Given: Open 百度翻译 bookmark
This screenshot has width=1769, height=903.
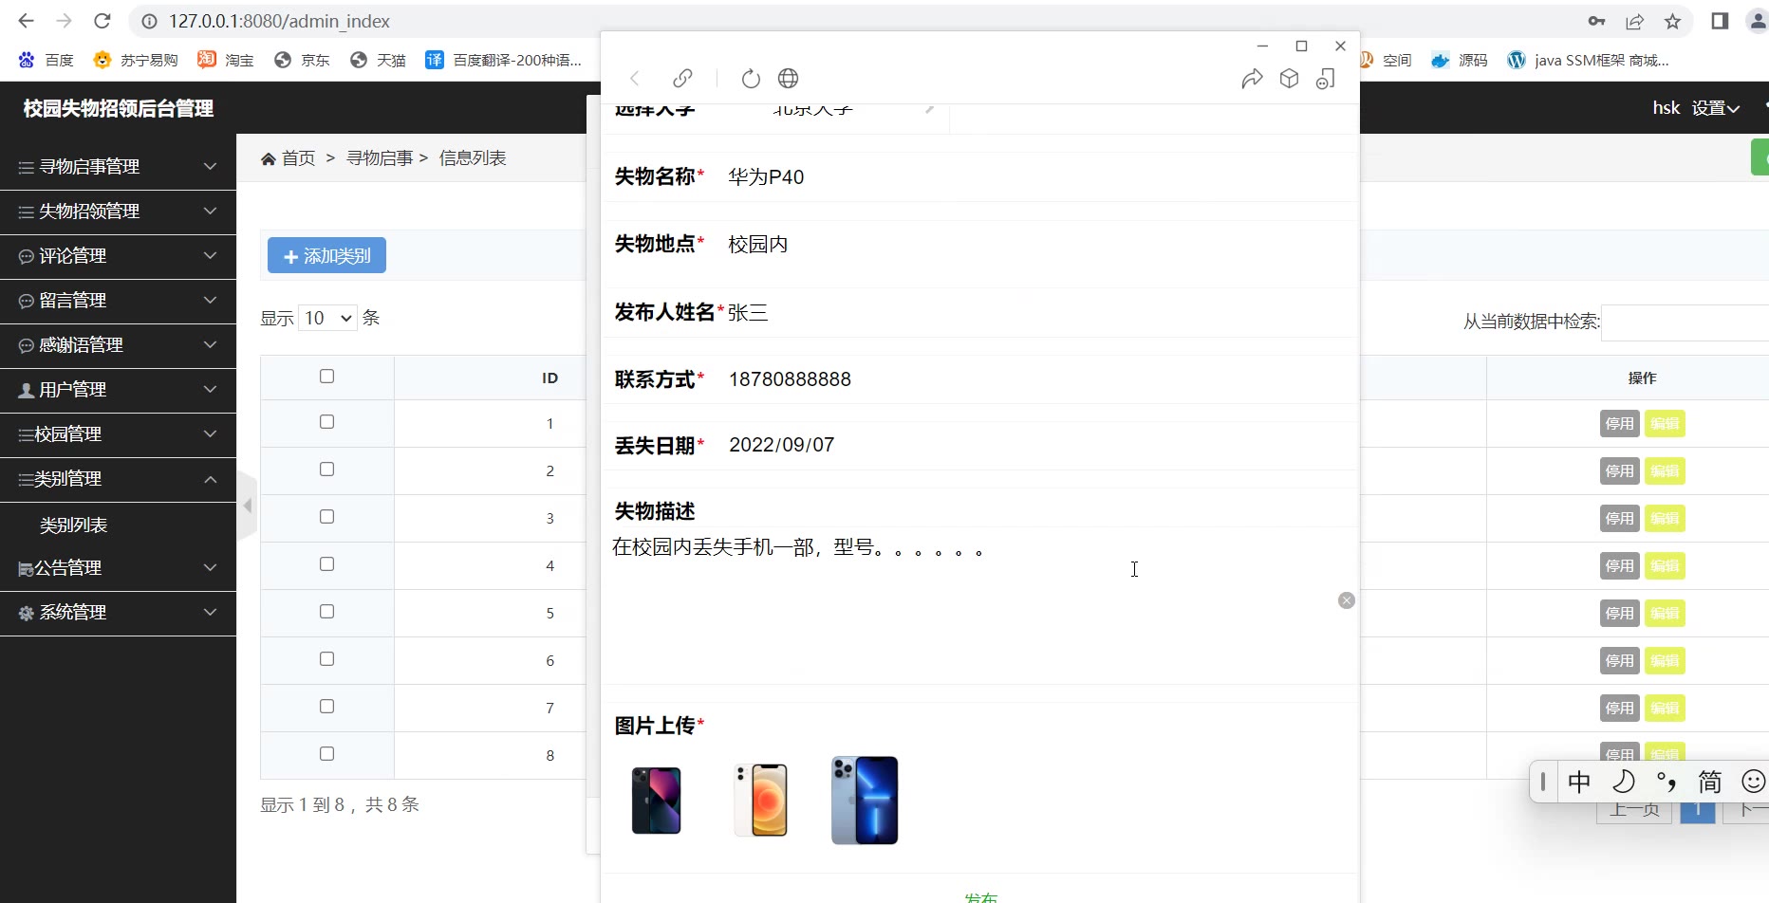Looking at the screenshot, I should [504, 60].
